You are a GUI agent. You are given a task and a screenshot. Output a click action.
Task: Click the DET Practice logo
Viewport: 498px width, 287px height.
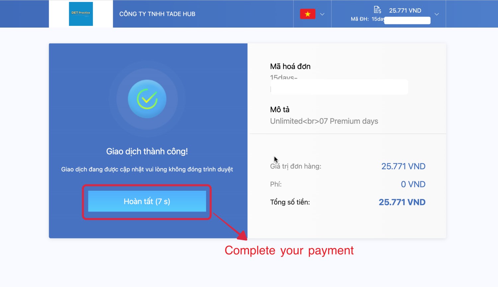81,14
